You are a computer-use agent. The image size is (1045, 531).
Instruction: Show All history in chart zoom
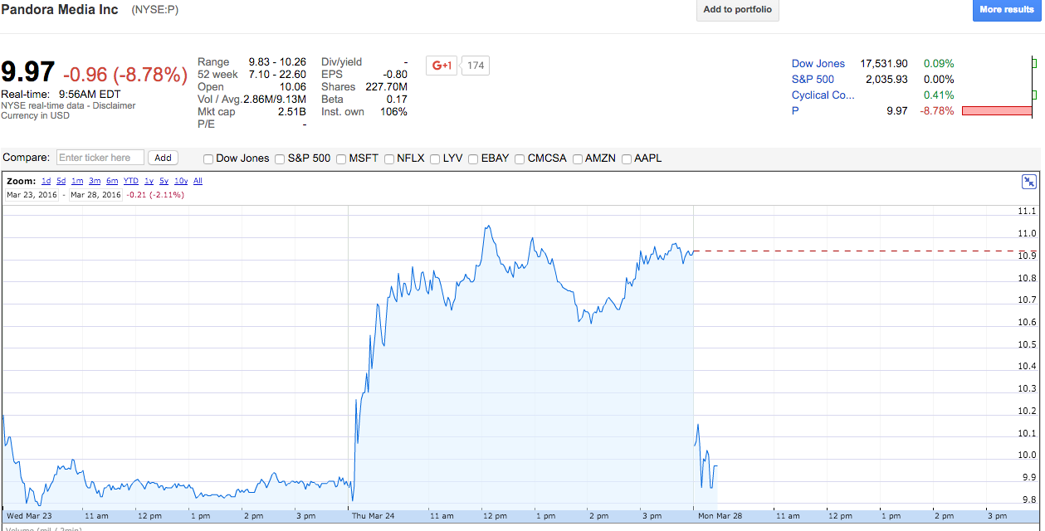(x=198, y=181)
